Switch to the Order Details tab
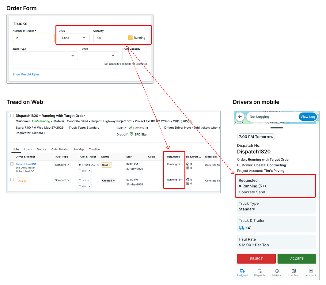 59,149
